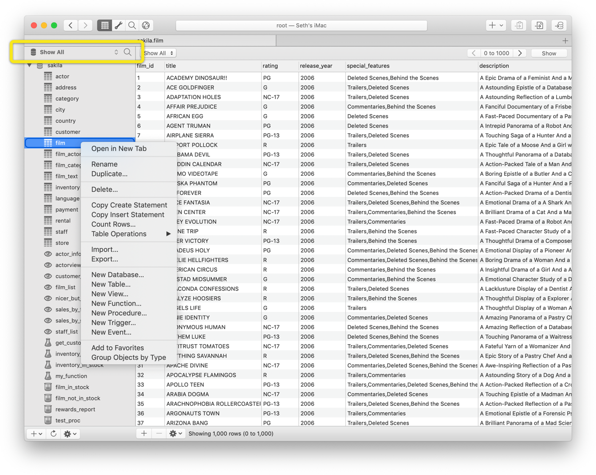Sort by the title column header
This screenshot has height=475, width=596.
coord(213,66)
